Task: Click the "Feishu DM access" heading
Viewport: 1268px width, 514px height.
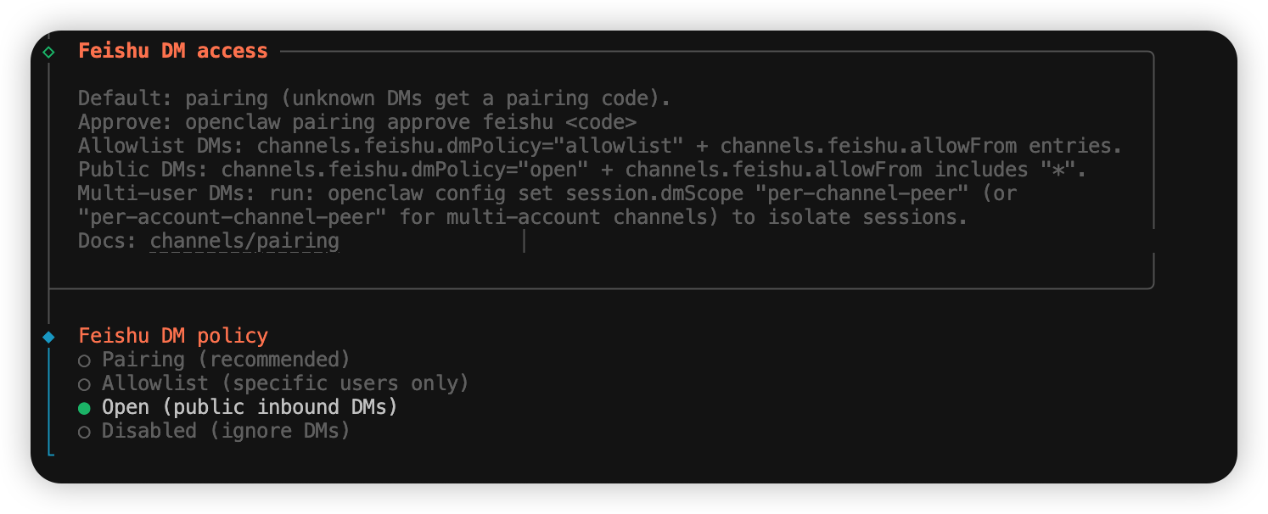Action: pyautogui.click(x=173, y=51)
